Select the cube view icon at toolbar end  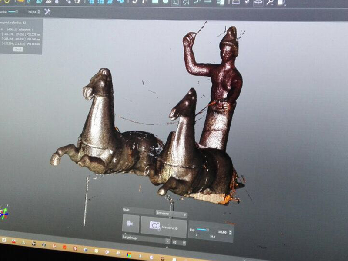coord(281,2)
